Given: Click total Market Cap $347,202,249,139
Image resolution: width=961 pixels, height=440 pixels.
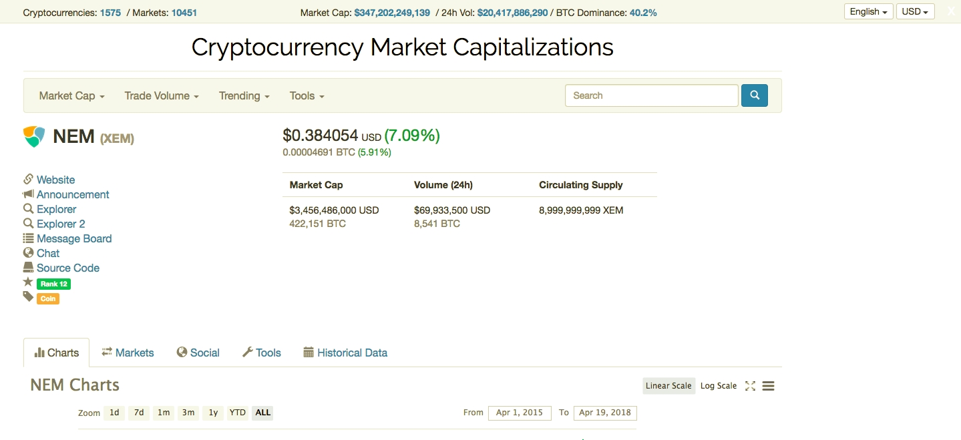Looking at the screenshot, I should (x=392, y=13).
